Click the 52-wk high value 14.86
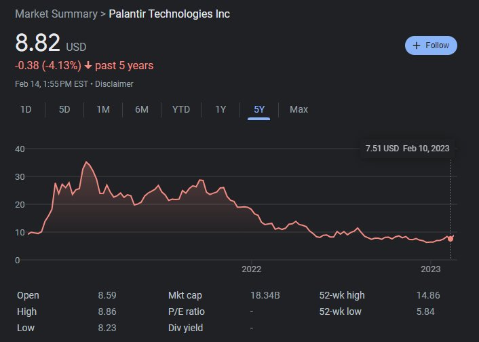Screen dimensions: 479x342 click(x=428, y=296)
